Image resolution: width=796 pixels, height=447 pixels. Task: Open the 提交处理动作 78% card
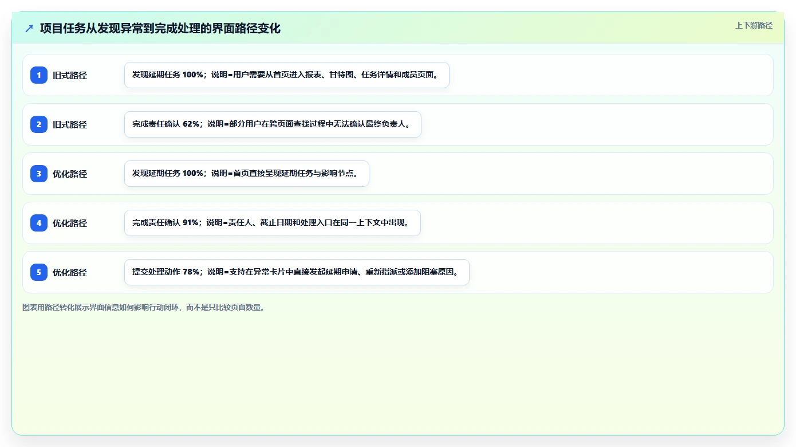[x=297, y=272]
